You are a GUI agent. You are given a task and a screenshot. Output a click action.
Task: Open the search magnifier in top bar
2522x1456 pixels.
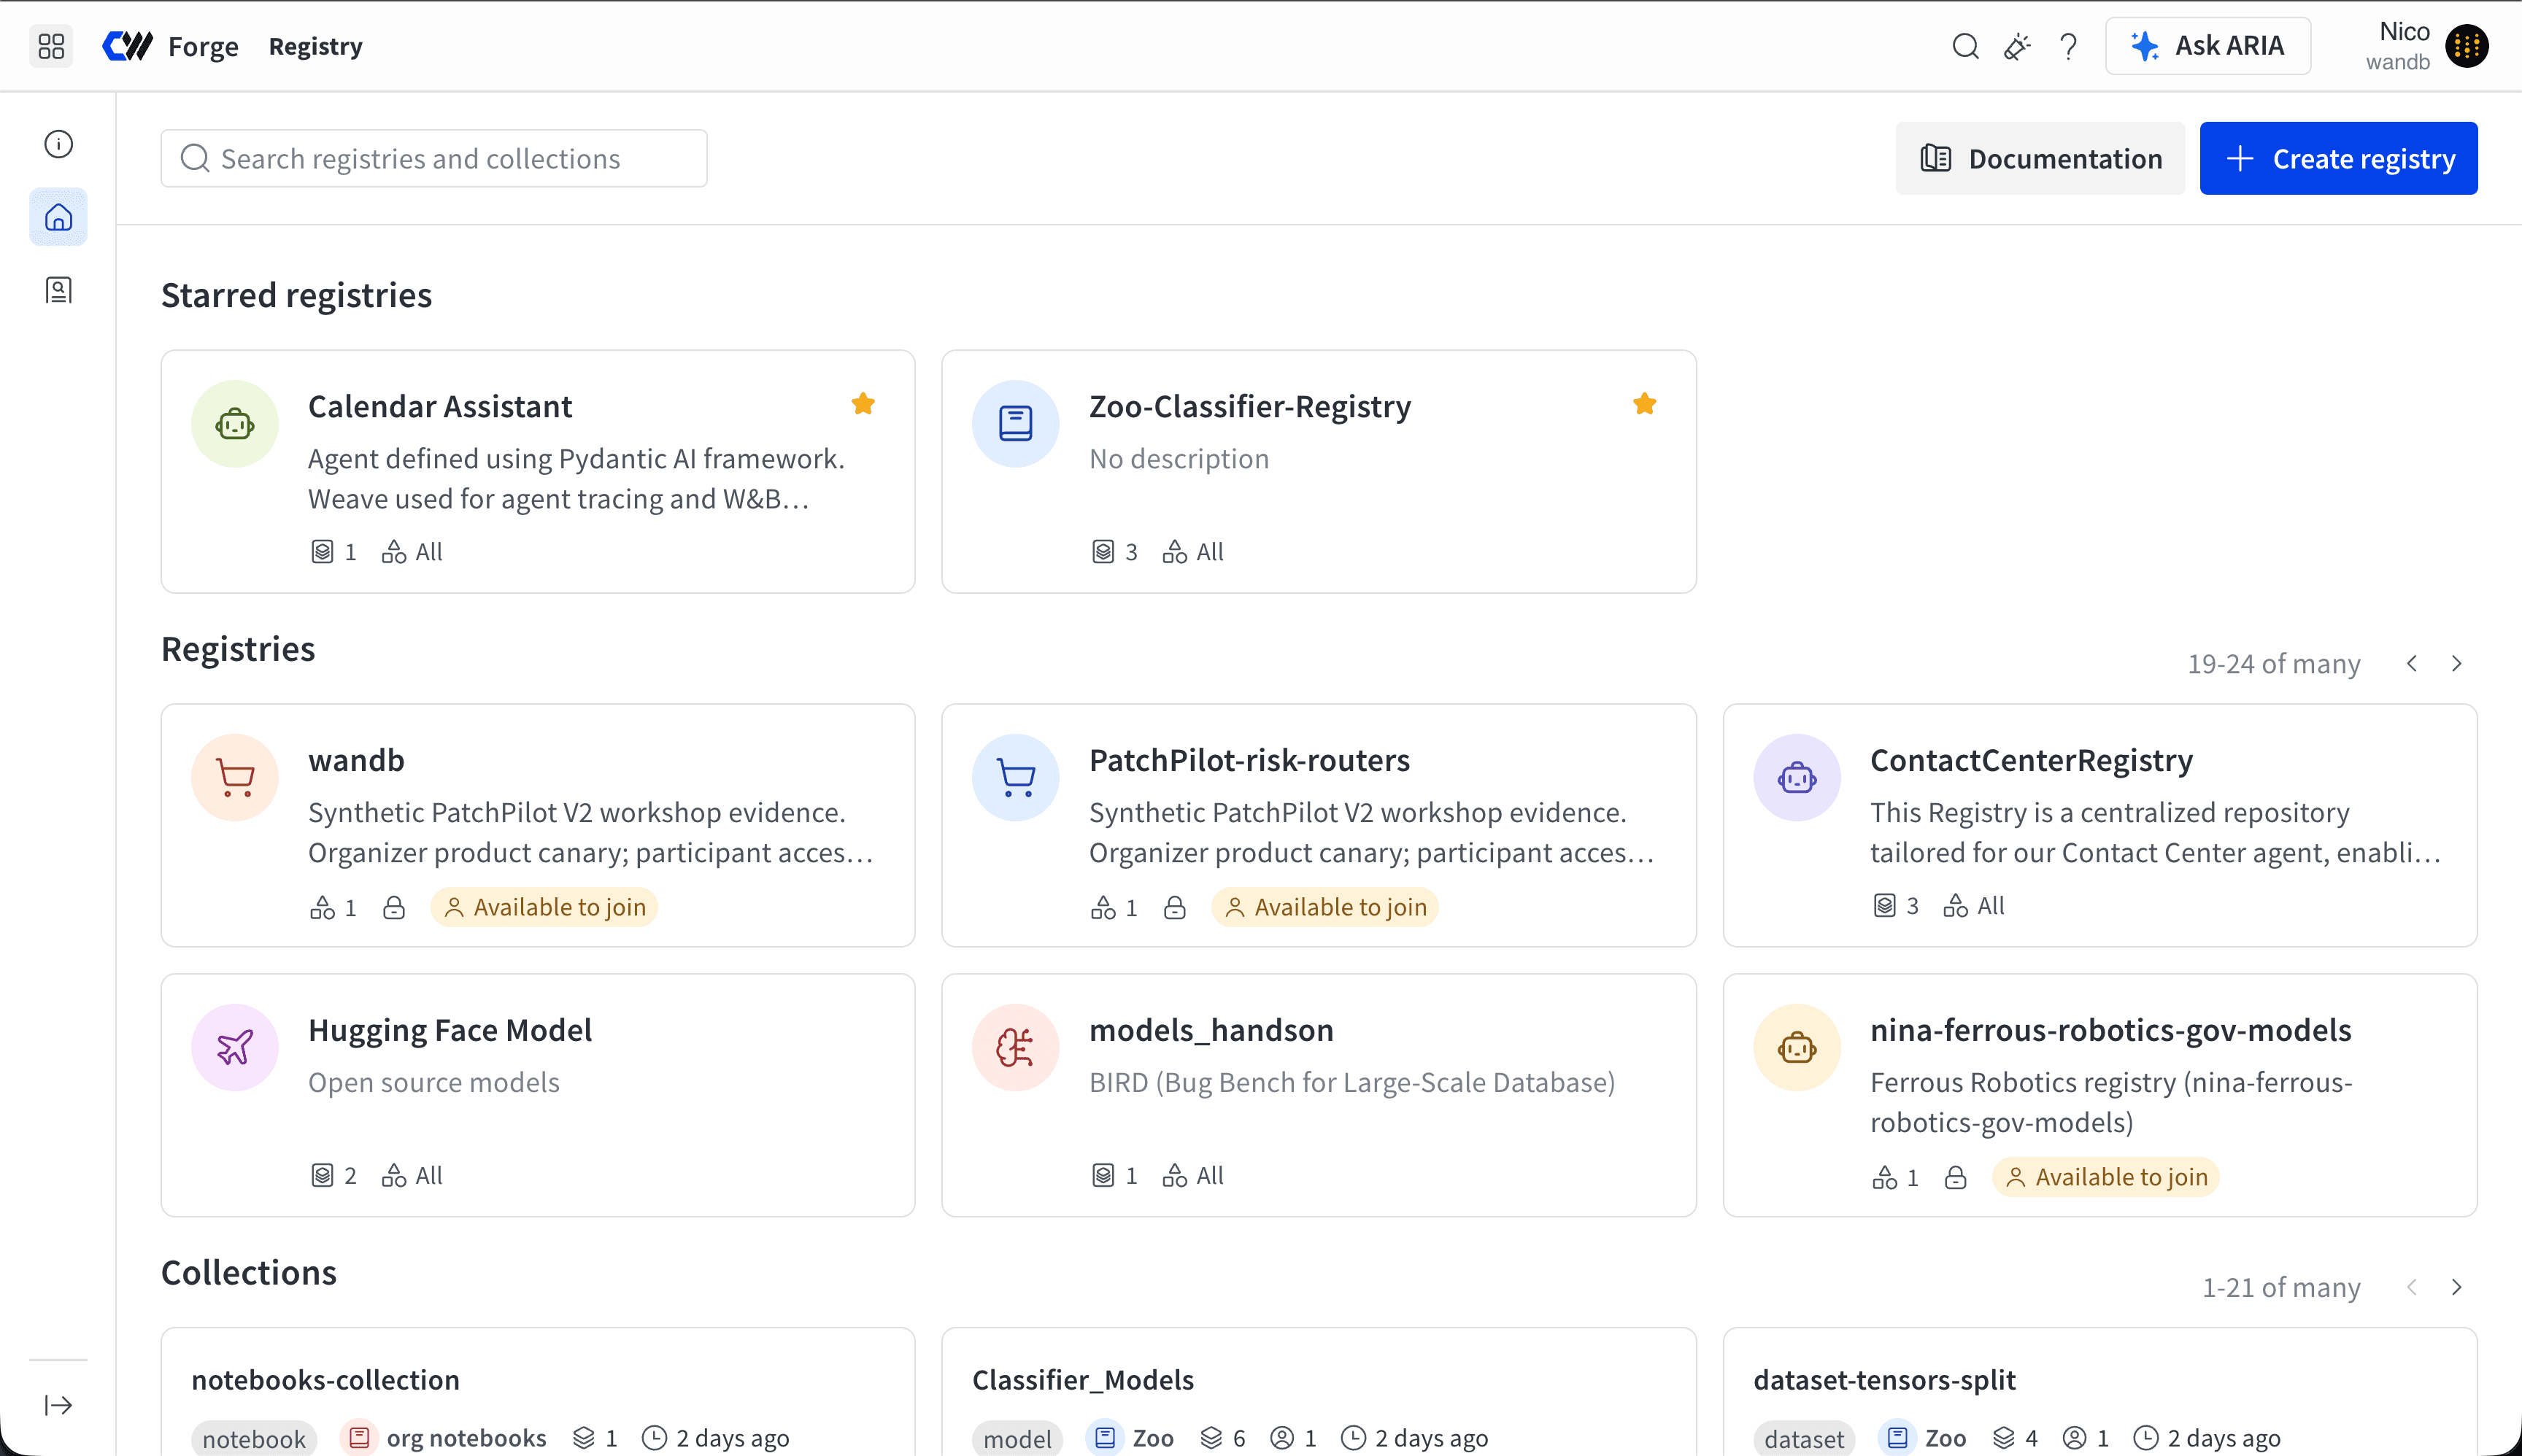[x=1964, y=46]
